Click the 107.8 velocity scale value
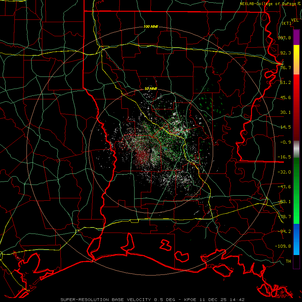The height and width of the screenshot is (302, 302). (284, 38)
